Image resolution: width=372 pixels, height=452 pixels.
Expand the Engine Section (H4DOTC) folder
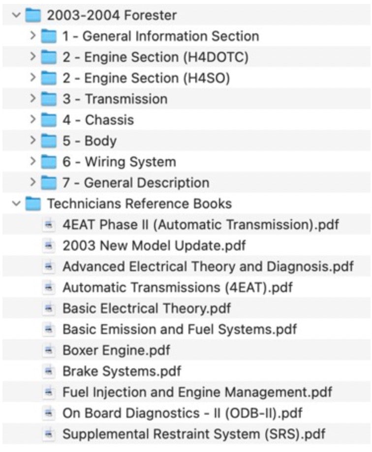coord(33,57)
